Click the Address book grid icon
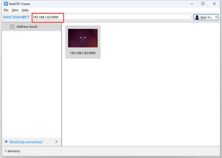222x158 pixels. tap(12, 26)
